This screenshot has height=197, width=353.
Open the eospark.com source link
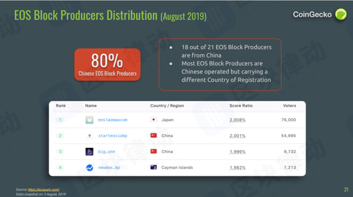click(43, 190)
